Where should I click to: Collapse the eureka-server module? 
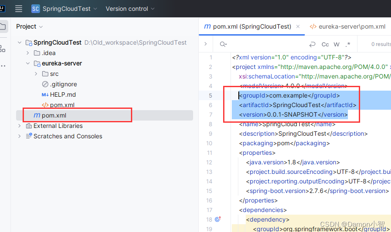pyautogui.click(x=28, y=63)
